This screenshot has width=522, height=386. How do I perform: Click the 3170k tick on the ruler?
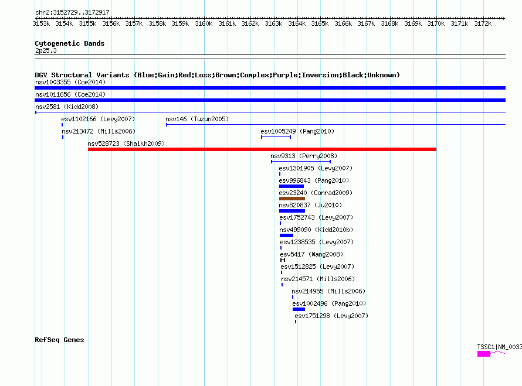[436, 23]
